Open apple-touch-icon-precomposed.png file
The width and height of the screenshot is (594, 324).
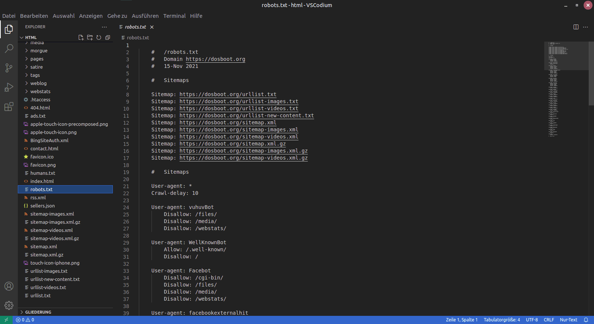(x=65, y=124)
